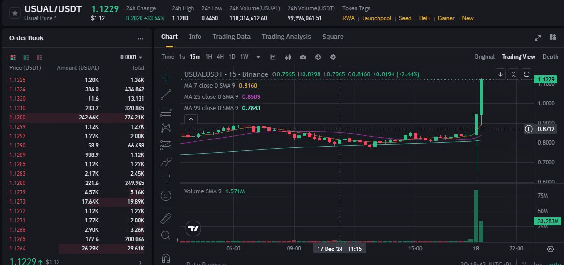564x265 pixels.
Task: Click the Seed token tag
Action: point(405,18)
